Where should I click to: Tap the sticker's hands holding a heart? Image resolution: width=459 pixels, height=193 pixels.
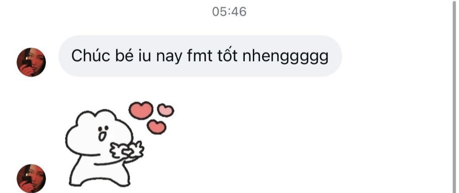(127, 150)
